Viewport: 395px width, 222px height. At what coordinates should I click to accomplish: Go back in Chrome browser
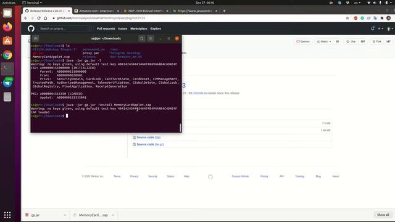point(26,18)
